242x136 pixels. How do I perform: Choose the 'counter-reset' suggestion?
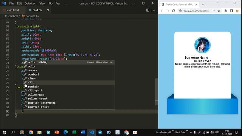point(69,107)
